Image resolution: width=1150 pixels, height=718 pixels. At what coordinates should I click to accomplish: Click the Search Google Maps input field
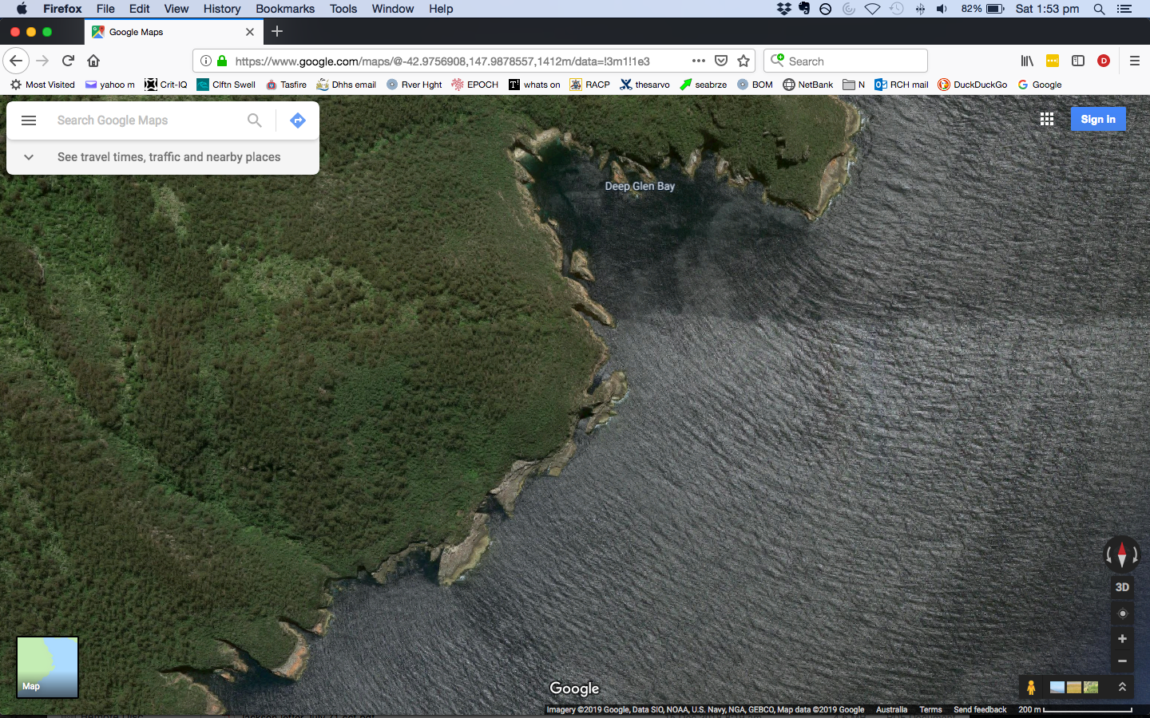[x=148, y=120]
